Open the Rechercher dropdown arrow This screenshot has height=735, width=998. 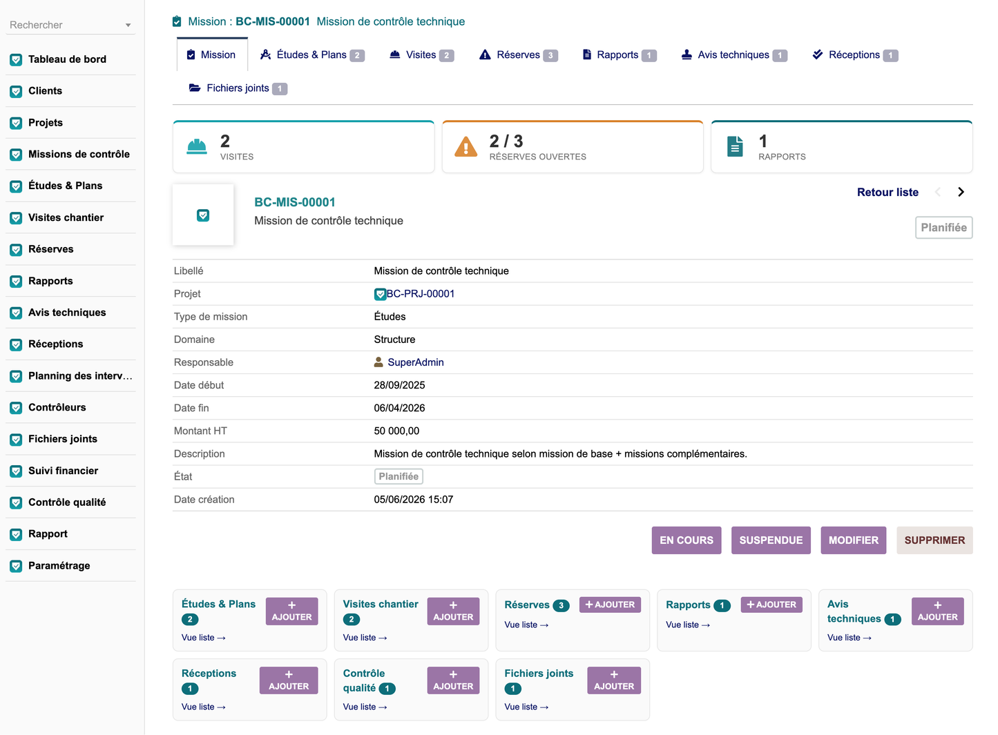[128, 26]
